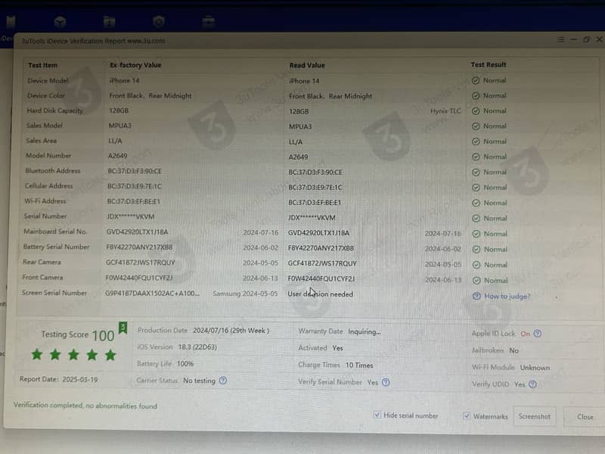Image resolution: width=605 pixels, height=454 pixels.
Task: Click the Testing Score 100 value
Action: pyautogui.click(x=103, y=335)
